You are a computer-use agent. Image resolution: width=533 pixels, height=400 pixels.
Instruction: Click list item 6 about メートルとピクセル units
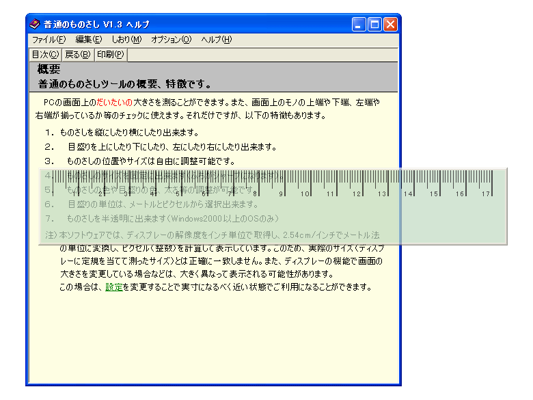pyautogui.click(x=151, y=204)
